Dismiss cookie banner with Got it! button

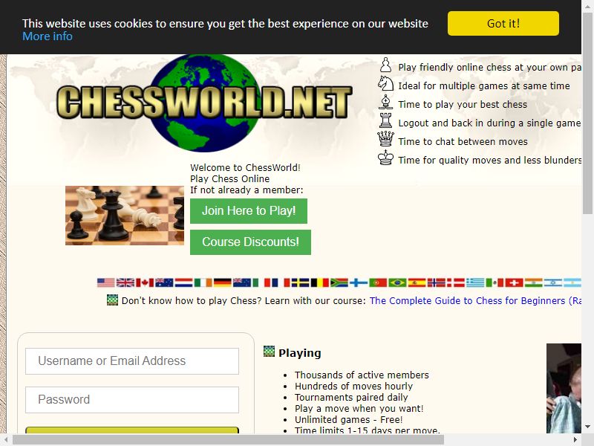click(503, 24)
